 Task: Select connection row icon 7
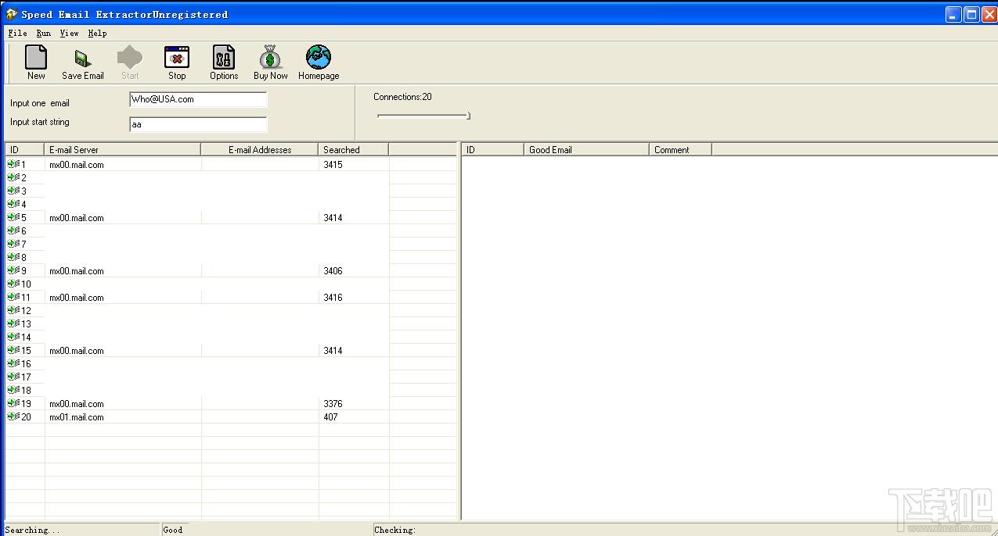click(x=13, y=244)
